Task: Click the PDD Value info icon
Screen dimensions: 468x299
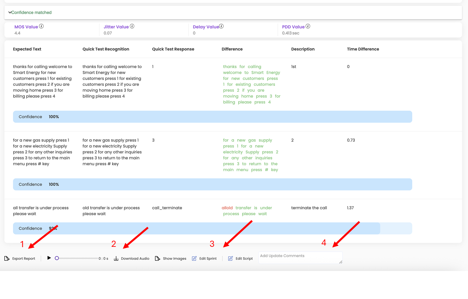Action: click(308, 26)
